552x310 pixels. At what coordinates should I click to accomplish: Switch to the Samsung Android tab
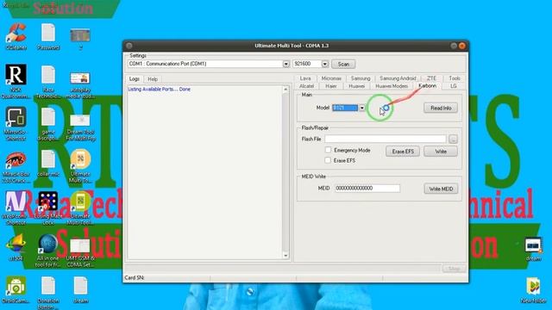click(x=398, y=78)
